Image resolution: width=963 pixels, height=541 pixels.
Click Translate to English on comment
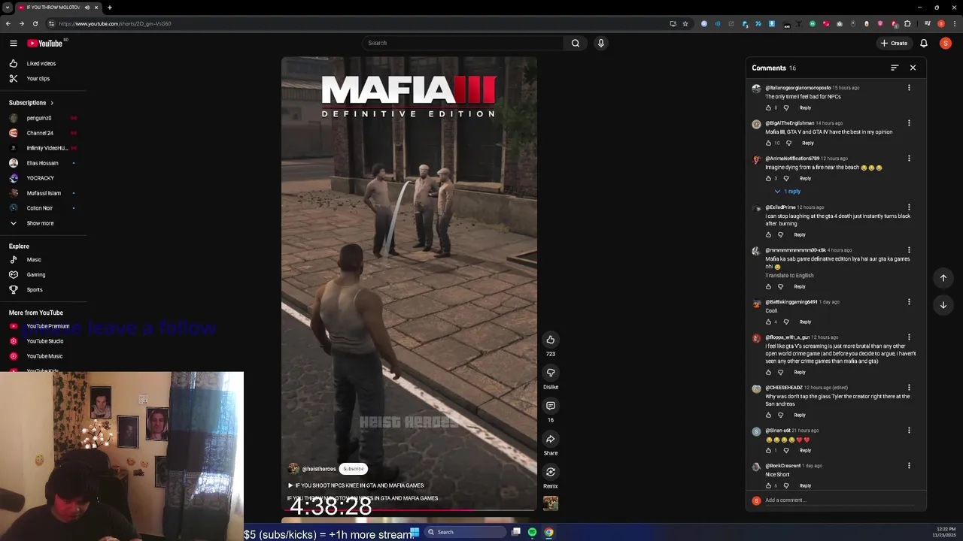(x=789, y=276)
